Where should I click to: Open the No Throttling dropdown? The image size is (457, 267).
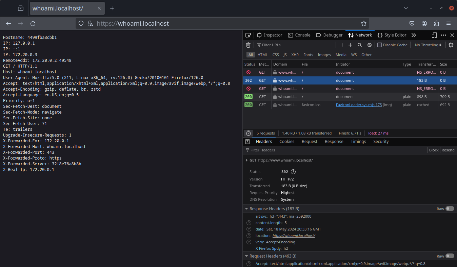coord(428,45)
